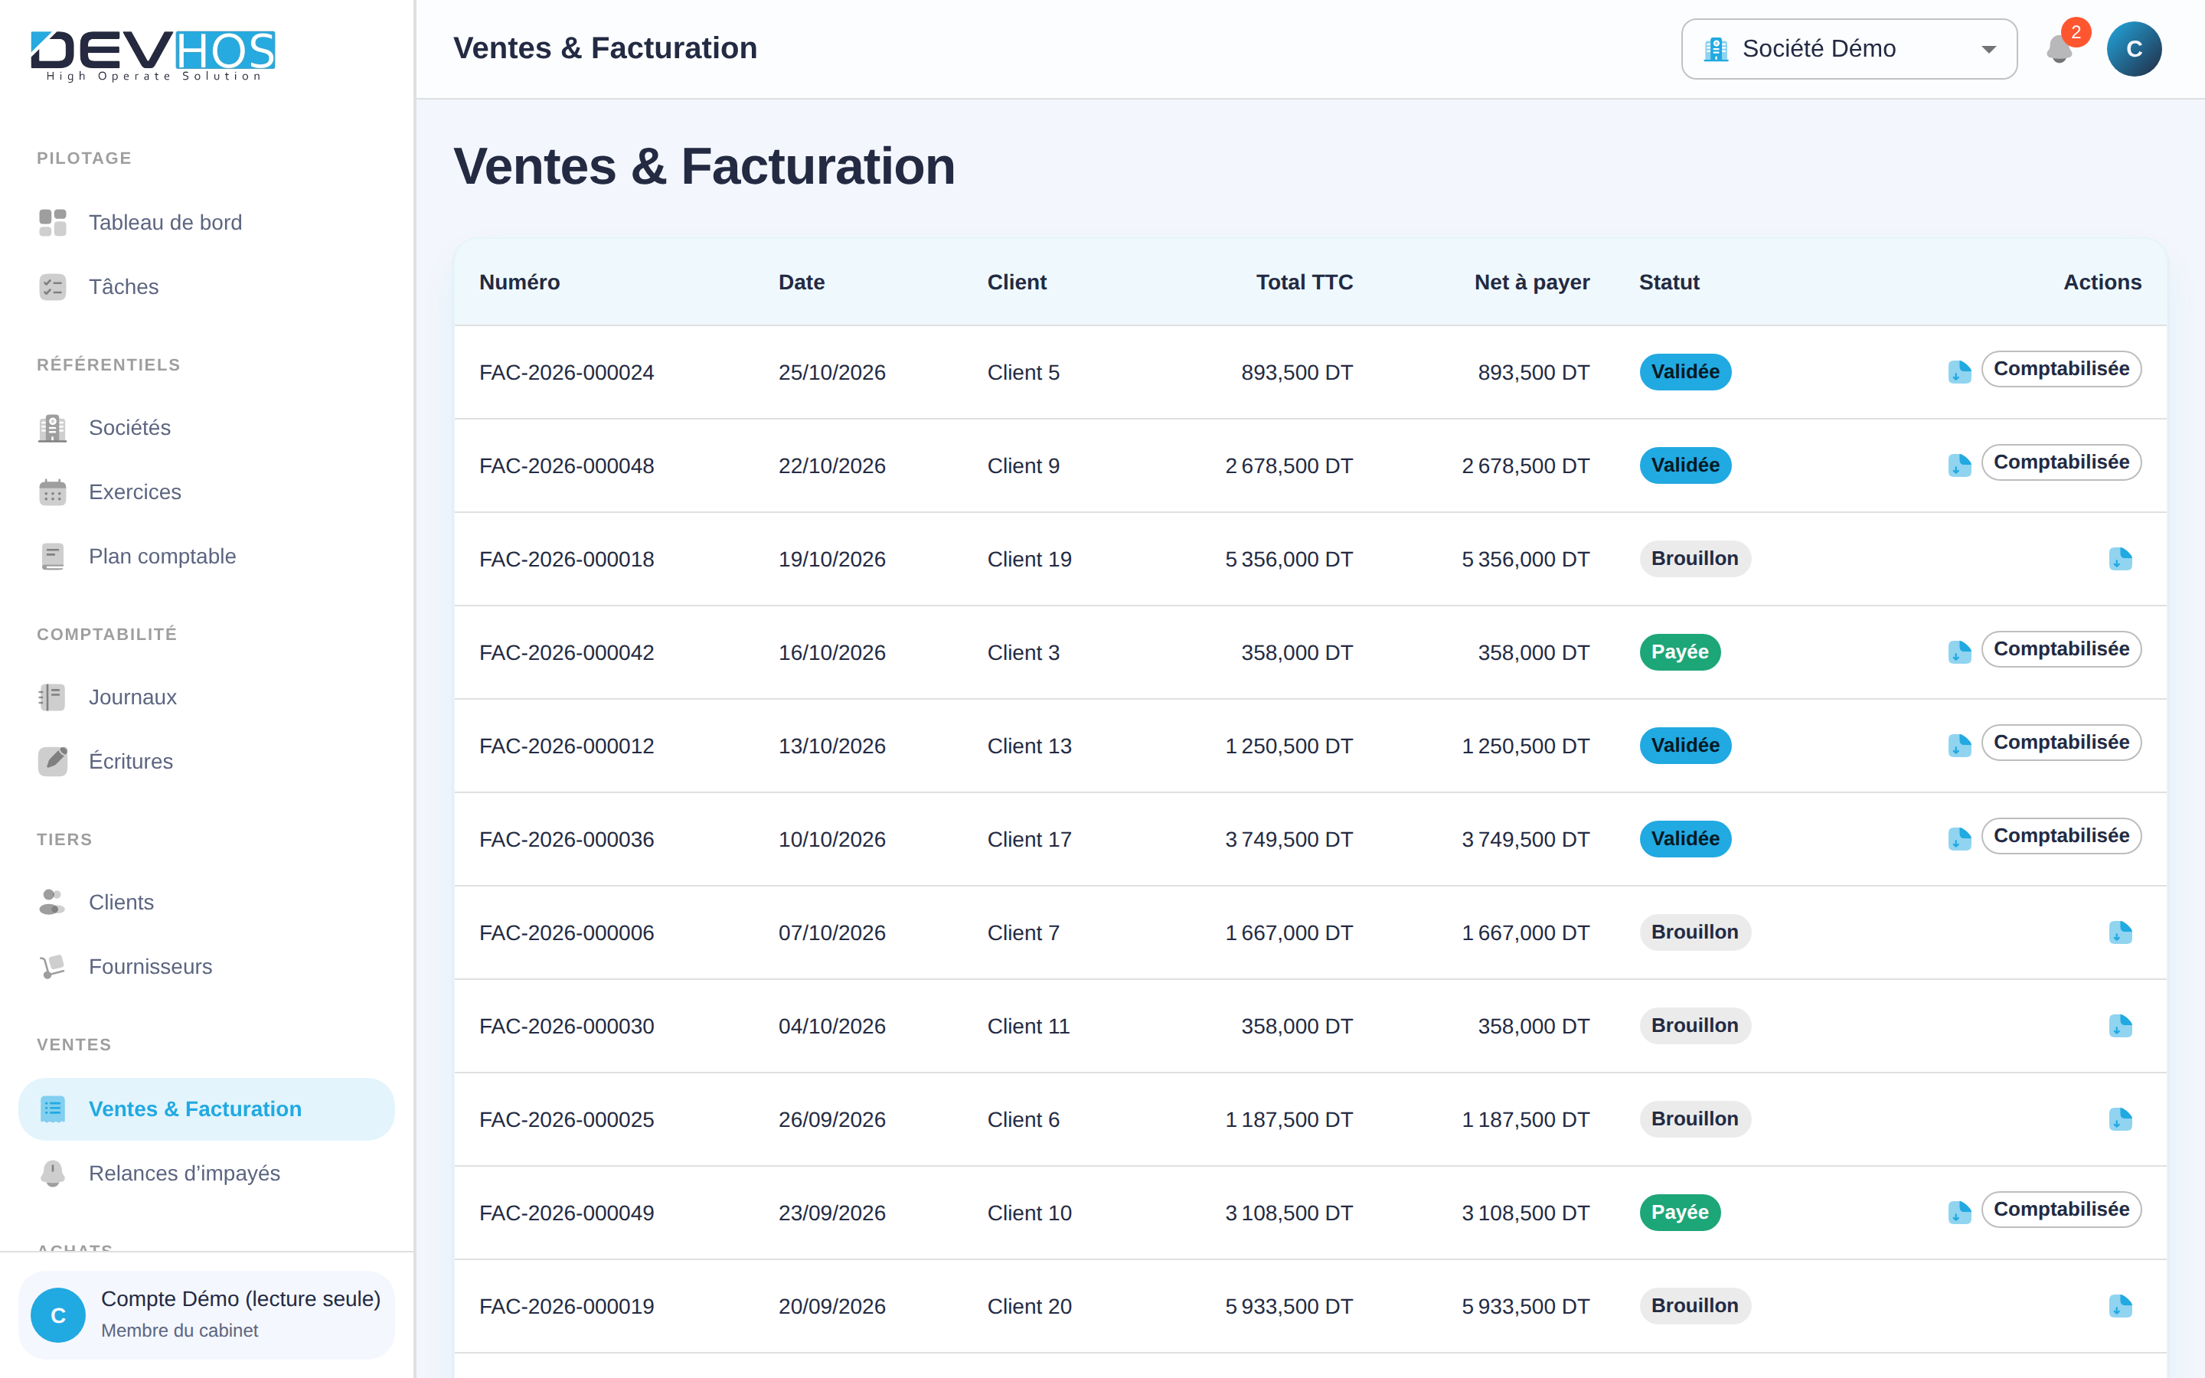
Task: Download PDF for invoice FAC-2026-000025
Action: 2120,1119
